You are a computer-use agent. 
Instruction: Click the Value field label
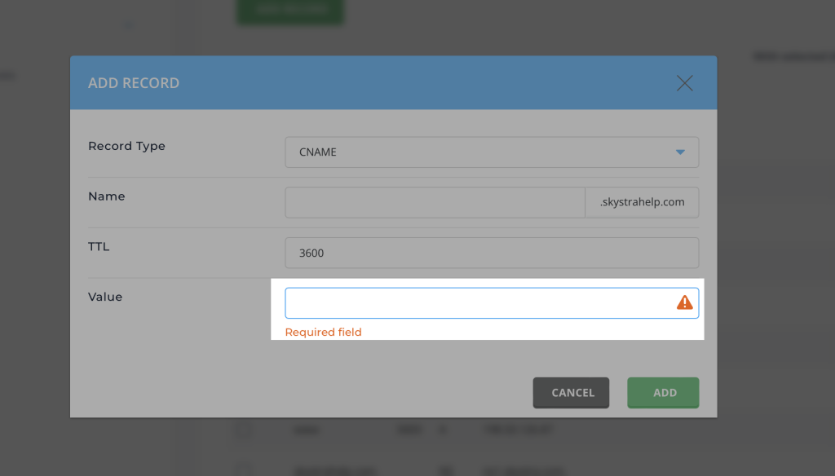[x=105, y=297]
